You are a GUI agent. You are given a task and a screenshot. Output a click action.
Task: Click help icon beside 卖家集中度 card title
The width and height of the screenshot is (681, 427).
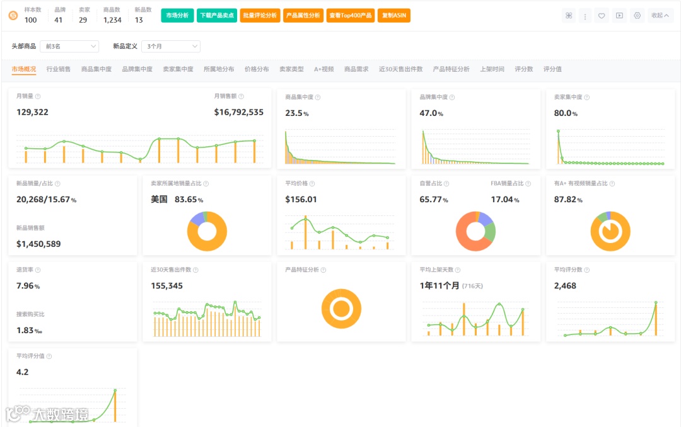pyautogui.click(x=587, y=97)
